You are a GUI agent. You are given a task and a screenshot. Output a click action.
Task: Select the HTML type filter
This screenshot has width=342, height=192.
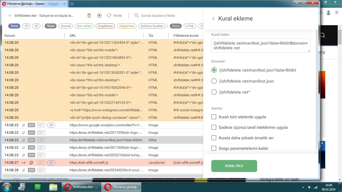pos(190,26)
